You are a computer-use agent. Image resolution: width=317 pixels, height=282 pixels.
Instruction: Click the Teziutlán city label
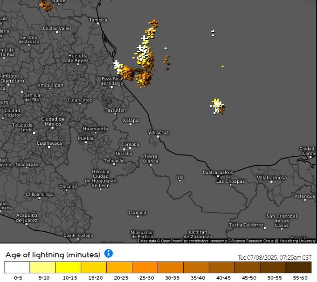[115, 110]
